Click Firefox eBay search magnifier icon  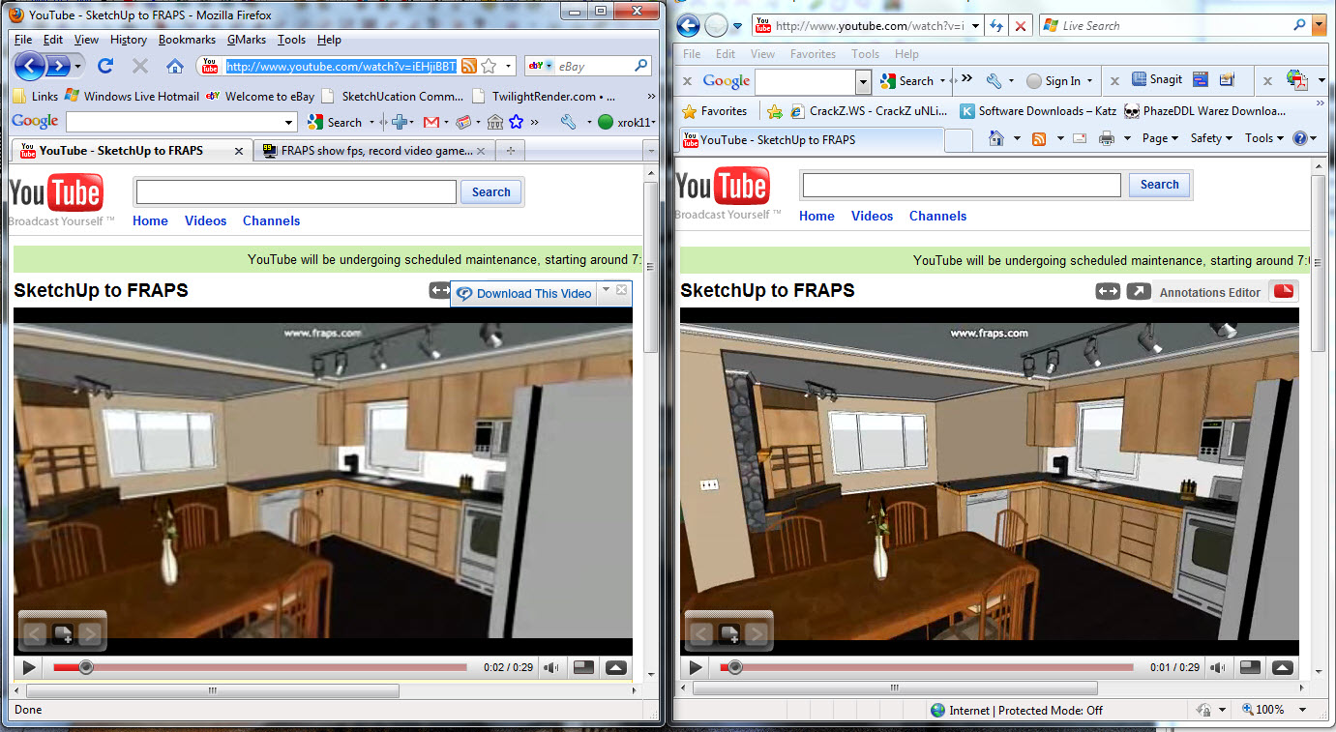[x=640, y=66]
